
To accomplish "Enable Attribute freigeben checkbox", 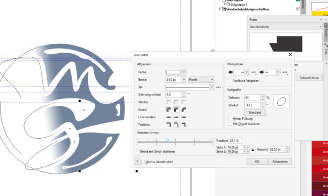I will [230, 80].
